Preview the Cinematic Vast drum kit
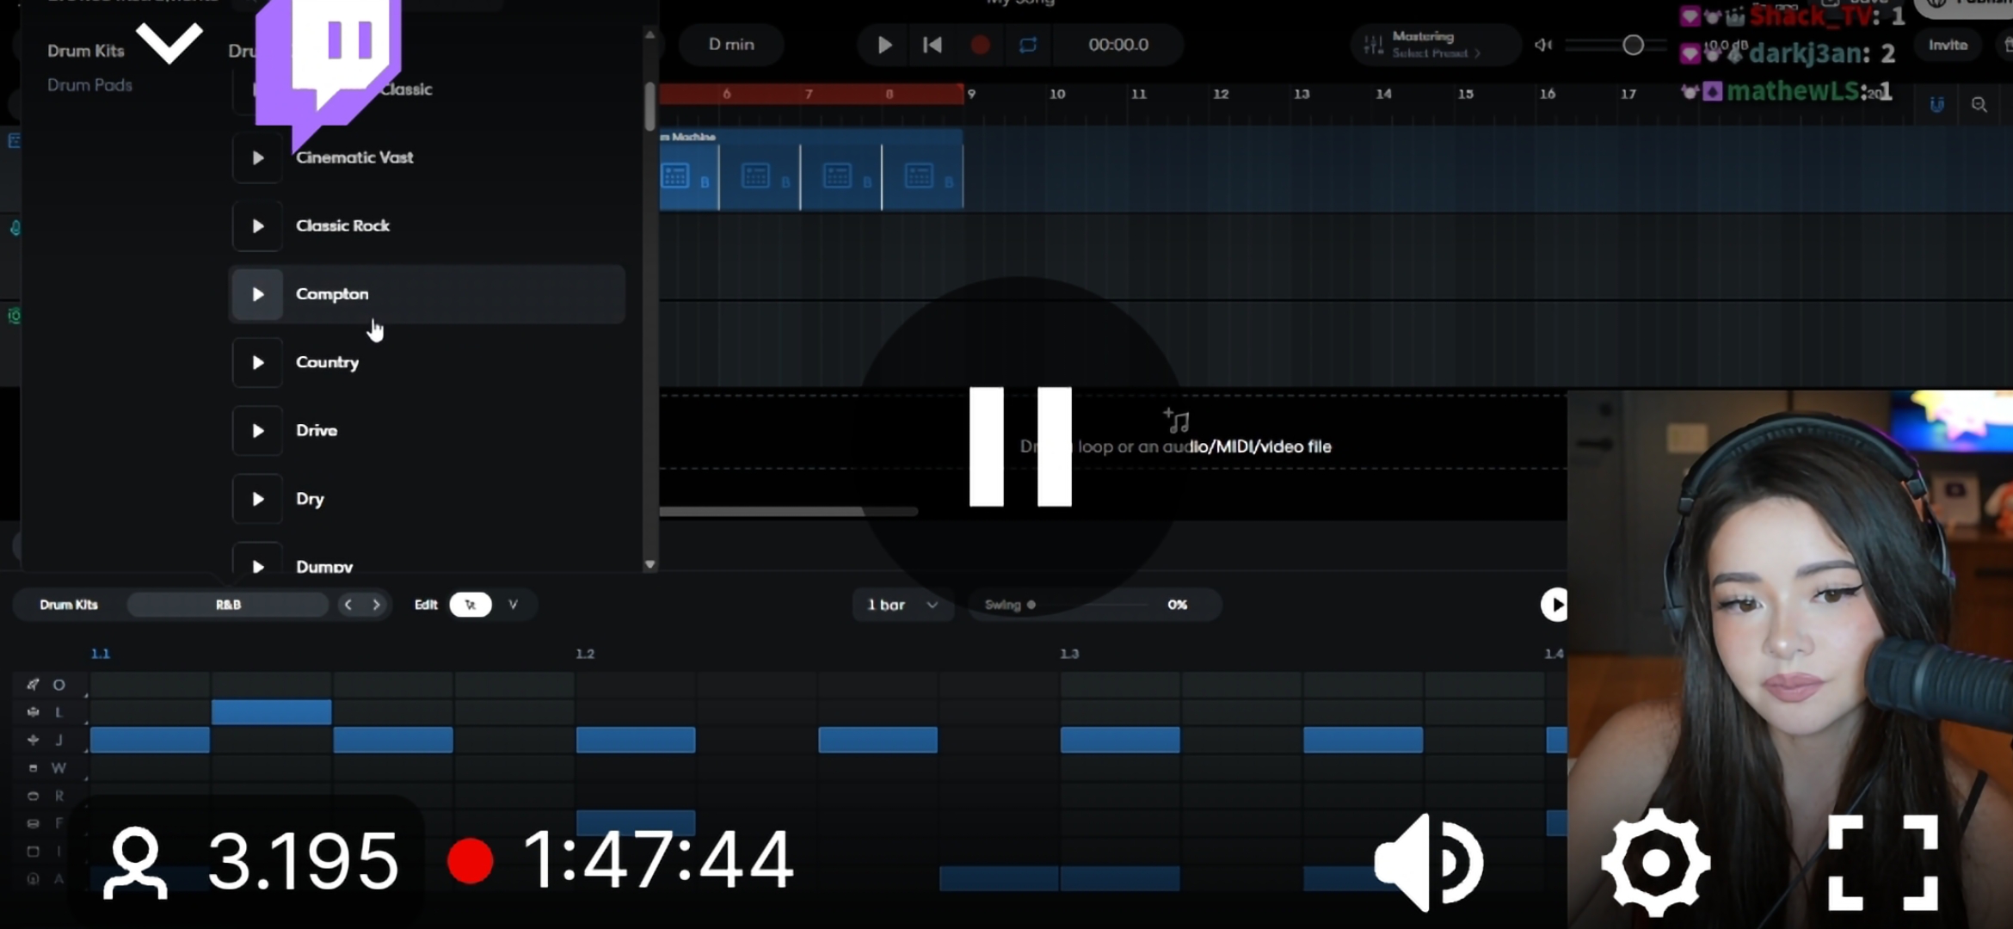The width and height of the screenshot is (2013, 929). (x=257, y=157)
